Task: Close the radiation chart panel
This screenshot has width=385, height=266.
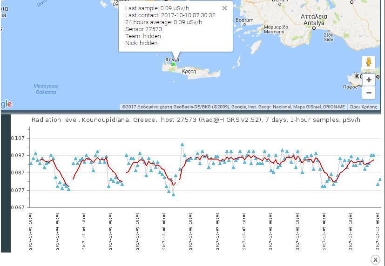Action: pyautogui.click(x=375, y=259)
